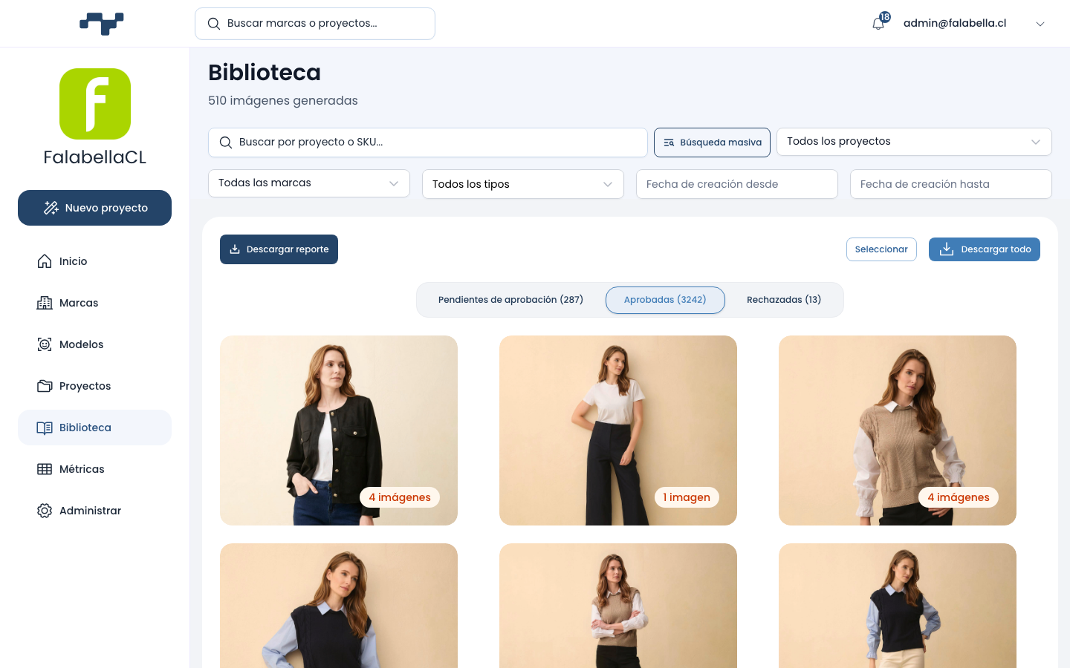The width and height of the screenshot is (1070, 668).
Task: Open the Todas las marcas dropdown
Action: click(309, 183)
